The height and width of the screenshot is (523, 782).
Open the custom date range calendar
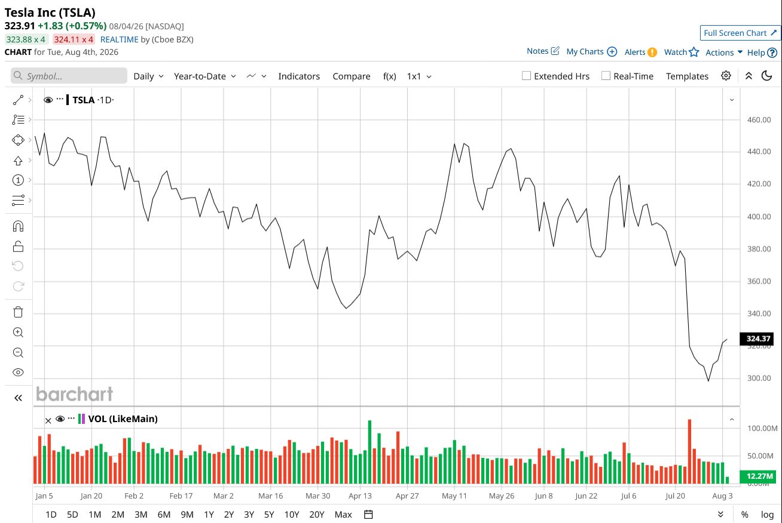pyautogui.click(x=368, y=514)
